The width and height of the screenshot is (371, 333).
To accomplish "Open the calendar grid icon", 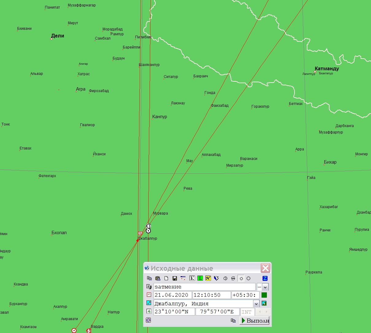I will (183, 278).
